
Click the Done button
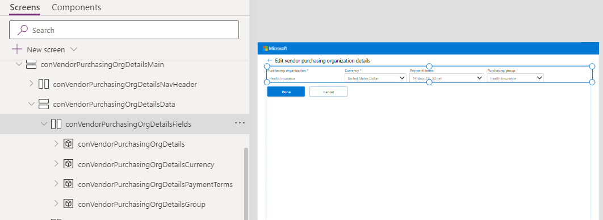coord(286,92)
